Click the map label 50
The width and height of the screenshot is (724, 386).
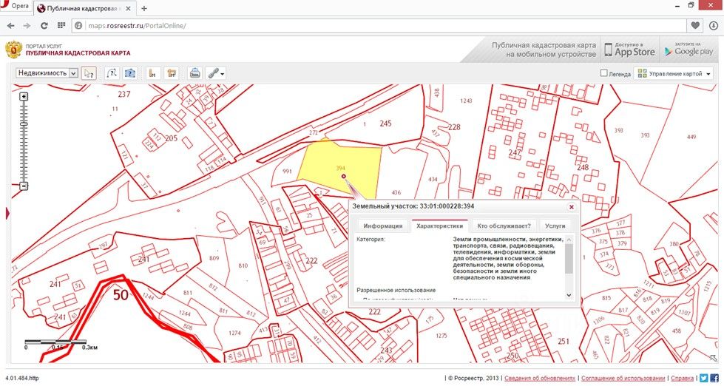[x=121, y=294]
